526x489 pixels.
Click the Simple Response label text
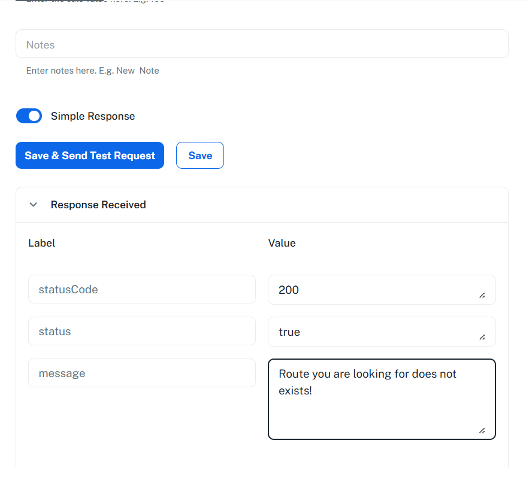(x=93, y=116)
